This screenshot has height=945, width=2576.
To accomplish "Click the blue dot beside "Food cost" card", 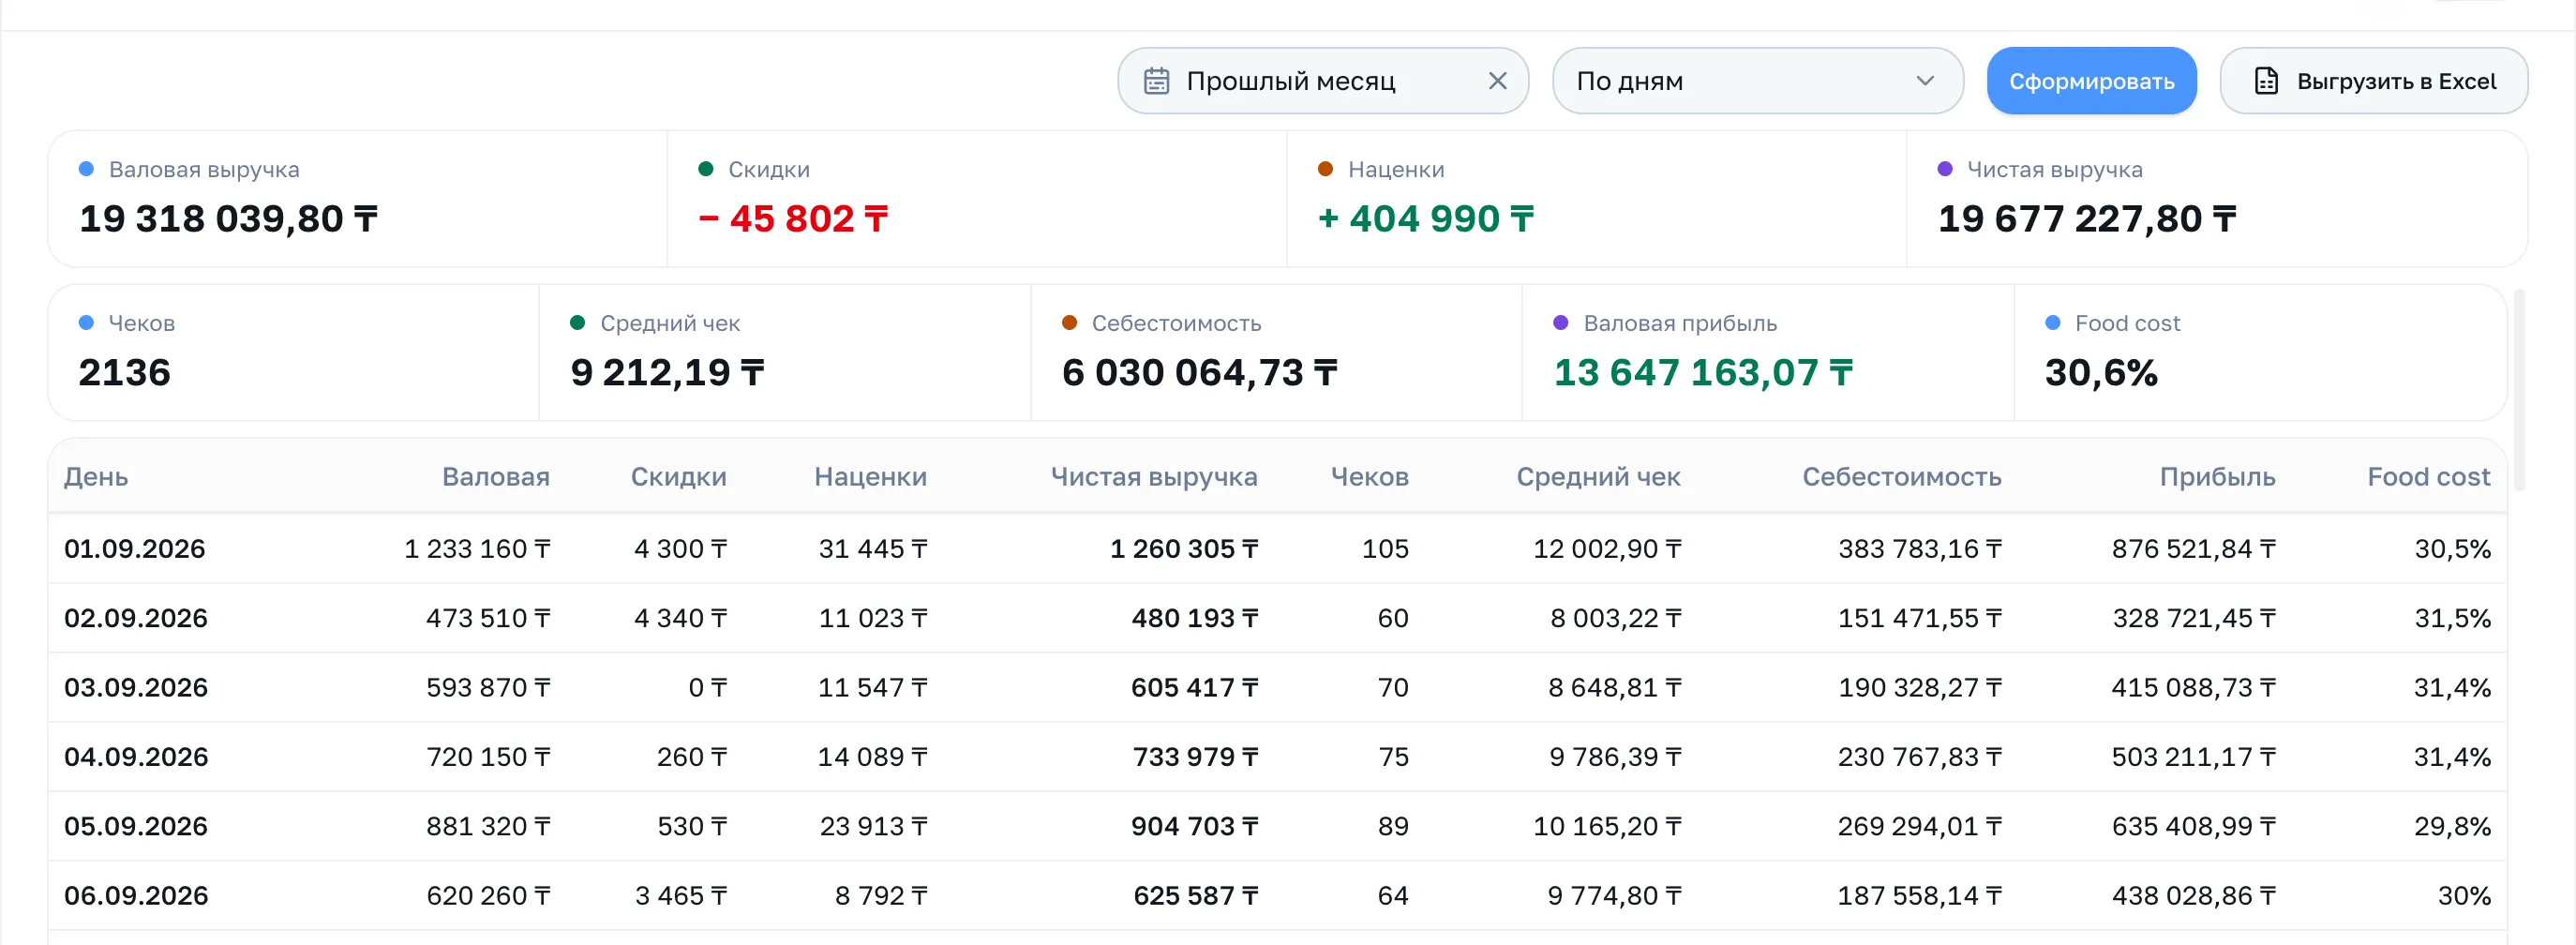I will 2053,323.
